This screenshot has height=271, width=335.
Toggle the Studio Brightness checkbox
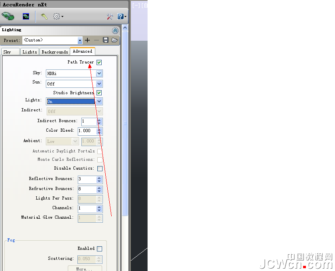click(99, 93)
